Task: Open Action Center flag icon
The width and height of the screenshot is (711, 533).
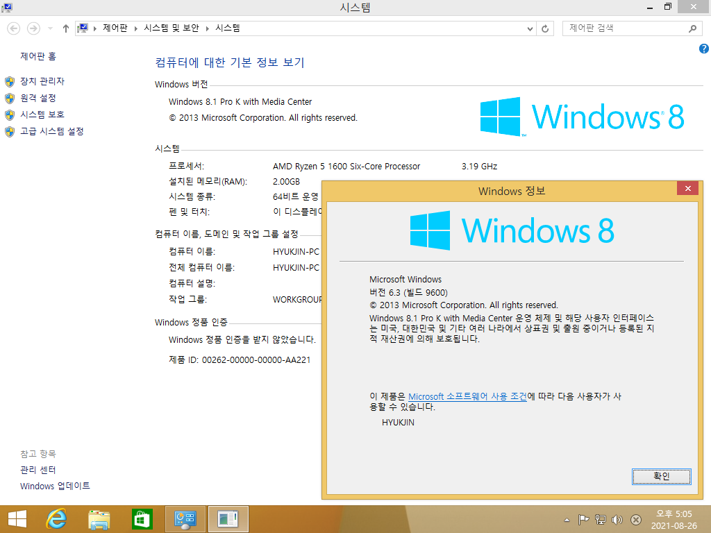Action: pyautogui.click(x=583, y=519)
